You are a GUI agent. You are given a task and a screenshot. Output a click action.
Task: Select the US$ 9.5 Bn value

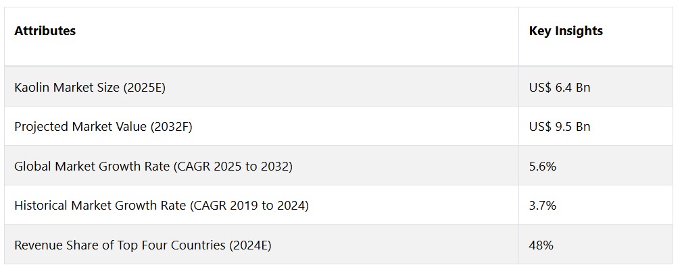click(x=560, y=126)
